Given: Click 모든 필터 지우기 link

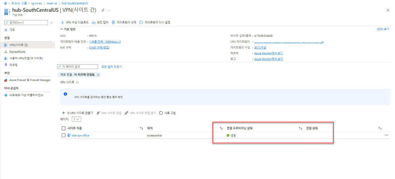Looking at the screenshot, I should coord(112,67).
